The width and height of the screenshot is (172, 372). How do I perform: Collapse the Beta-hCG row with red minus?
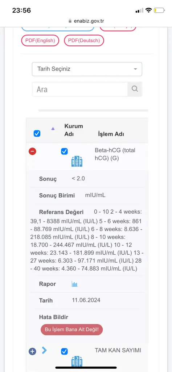click(x=32, y=151)
